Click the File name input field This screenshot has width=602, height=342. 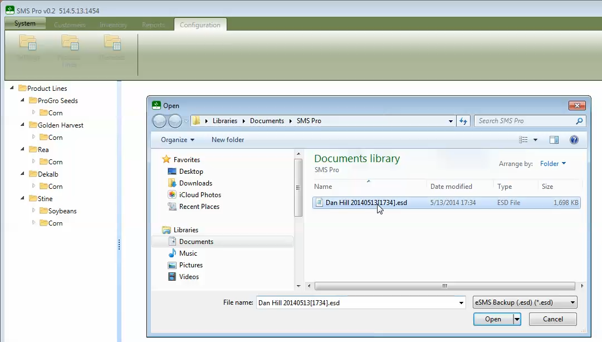pos(357,302)
